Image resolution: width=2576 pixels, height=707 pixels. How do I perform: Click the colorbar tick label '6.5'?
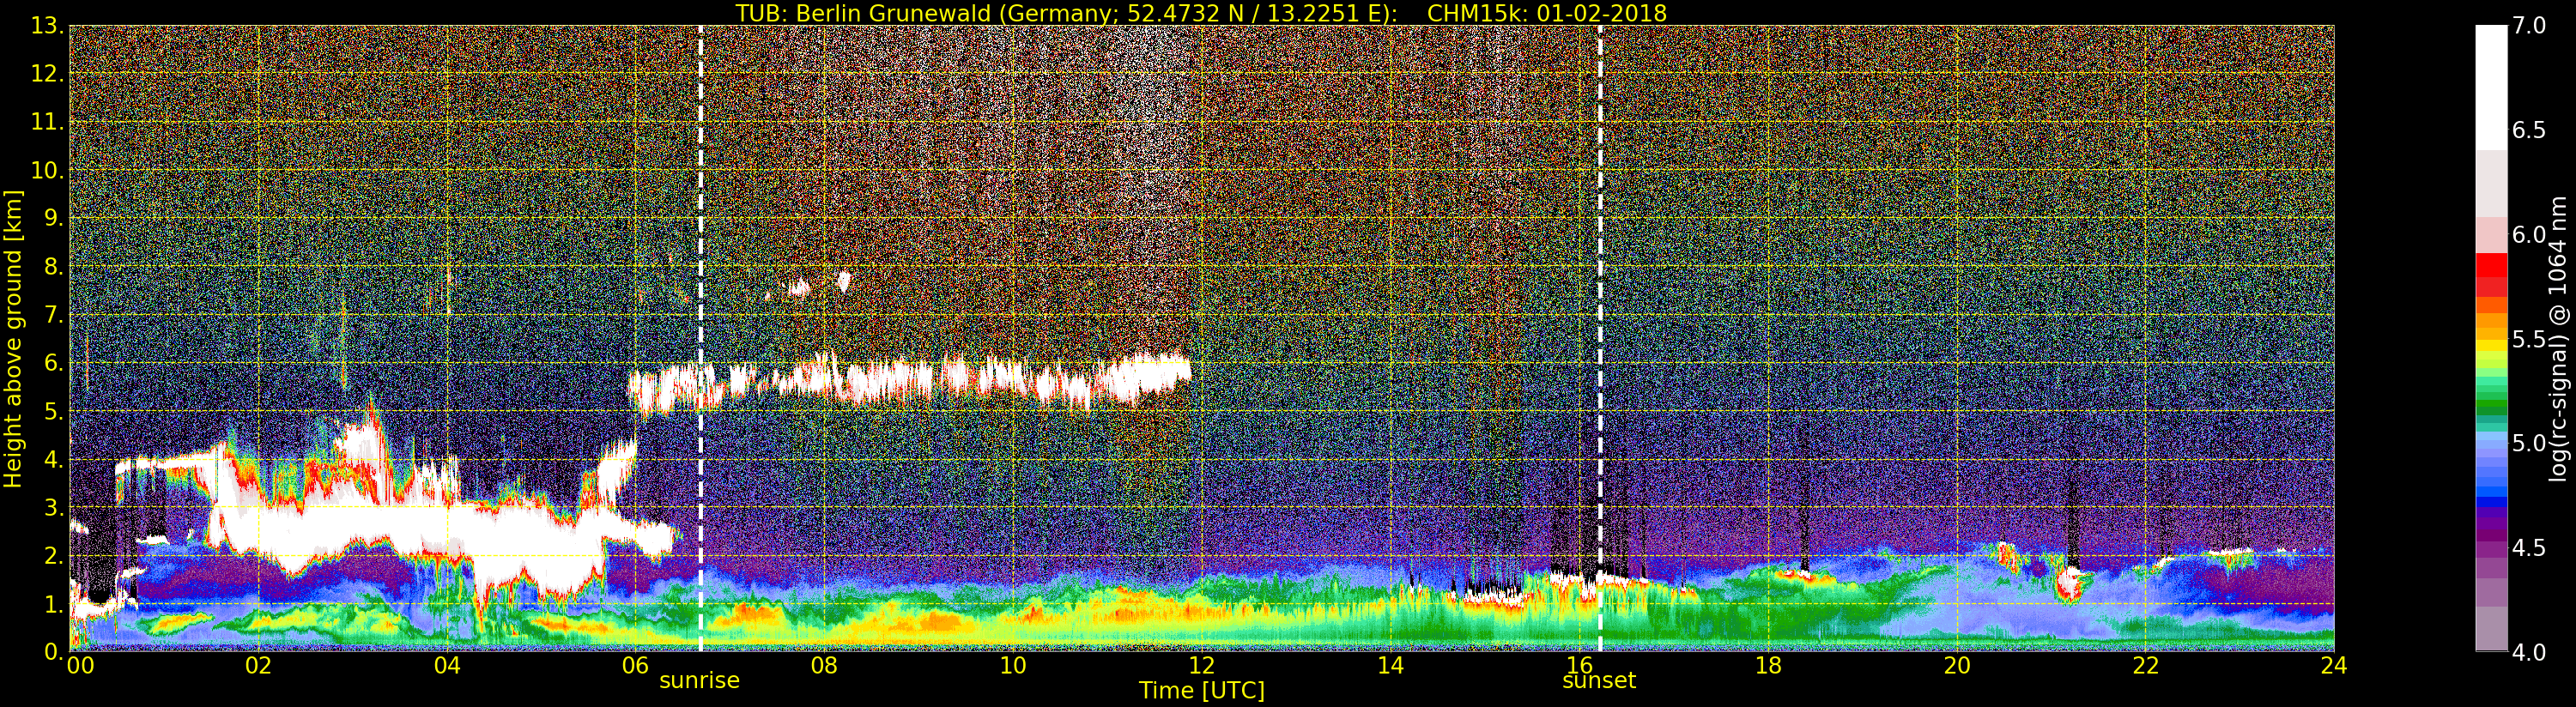pyautogui.click(x=2529, y=130)
